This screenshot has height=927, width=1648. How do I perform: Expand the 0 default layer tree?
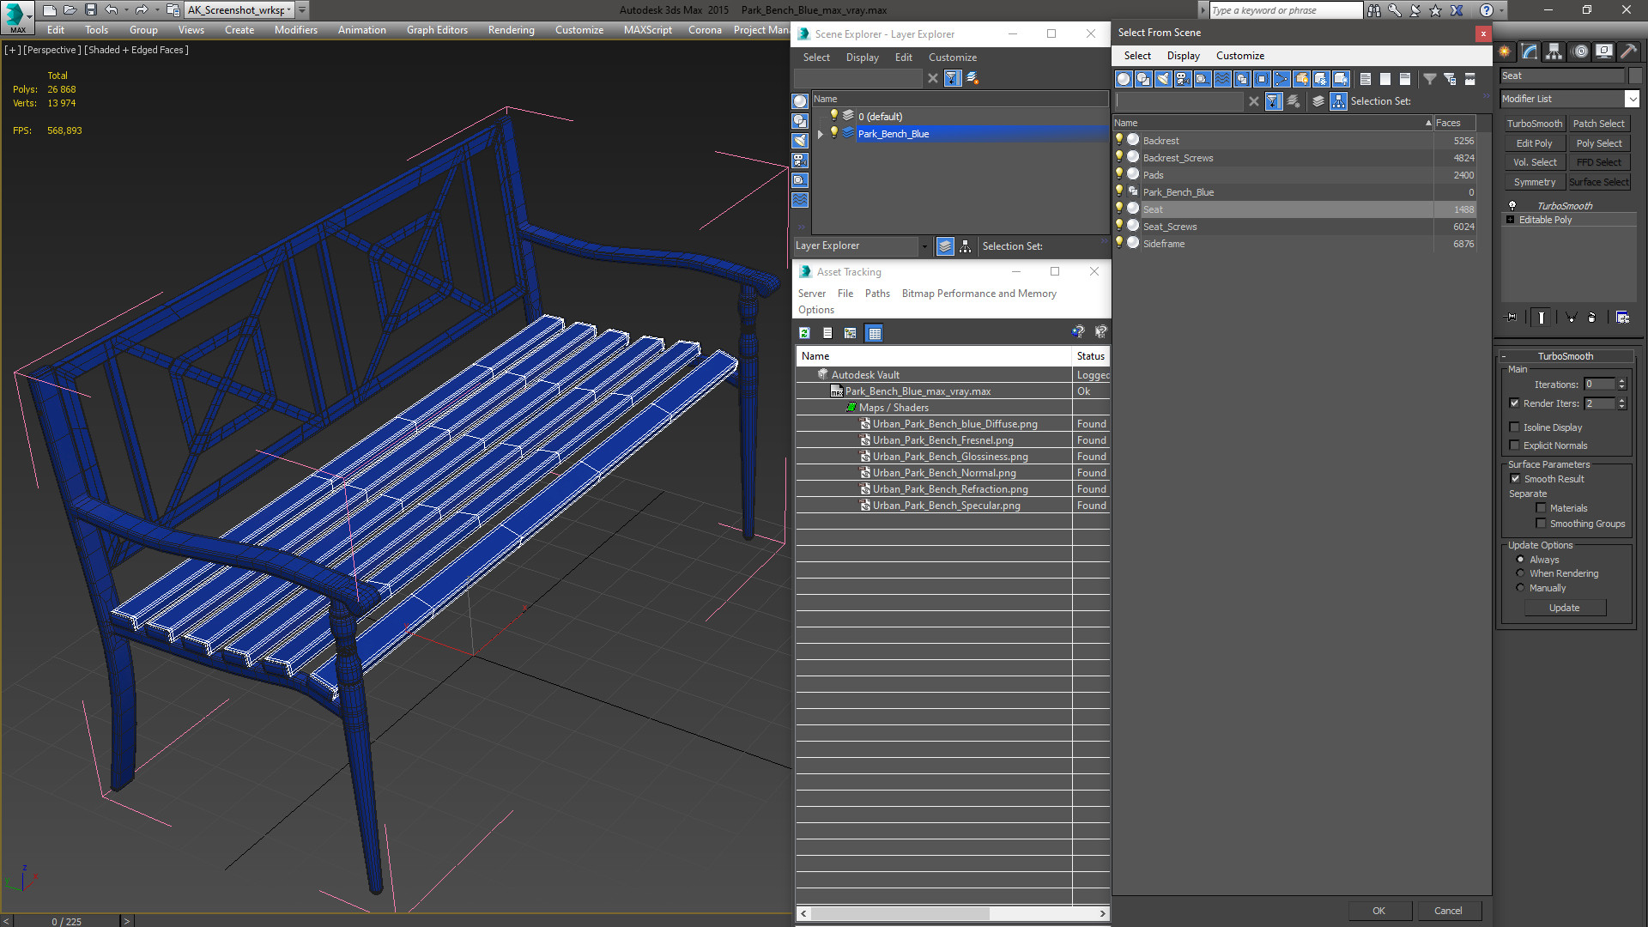tap(821, 116)
